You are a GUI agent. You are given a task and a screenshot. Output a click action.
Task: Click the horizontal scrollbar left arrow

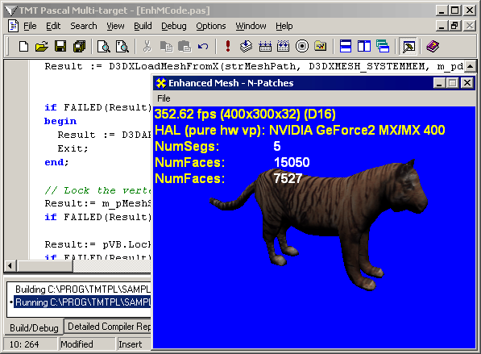click(x=10, y=266)
